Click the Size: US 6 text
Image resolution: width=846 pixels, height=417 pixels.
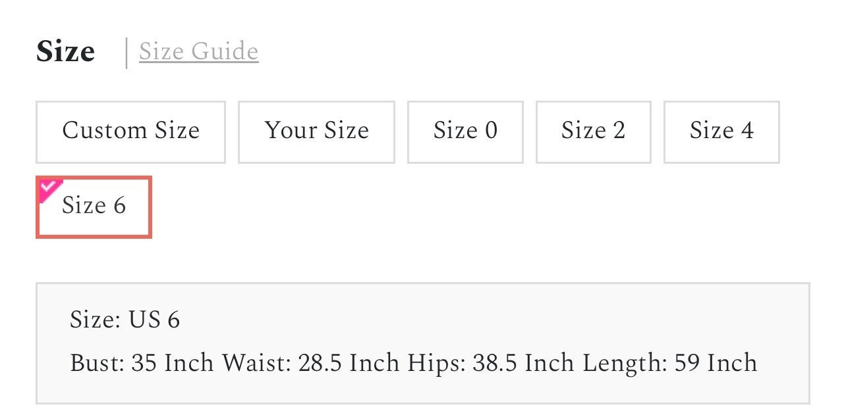point(125,320)
